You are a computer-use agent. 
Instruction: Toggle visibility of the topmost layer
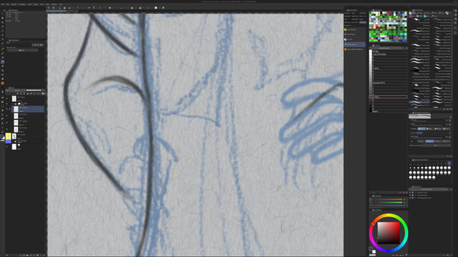pyautogui.click(x=7, y=99)
